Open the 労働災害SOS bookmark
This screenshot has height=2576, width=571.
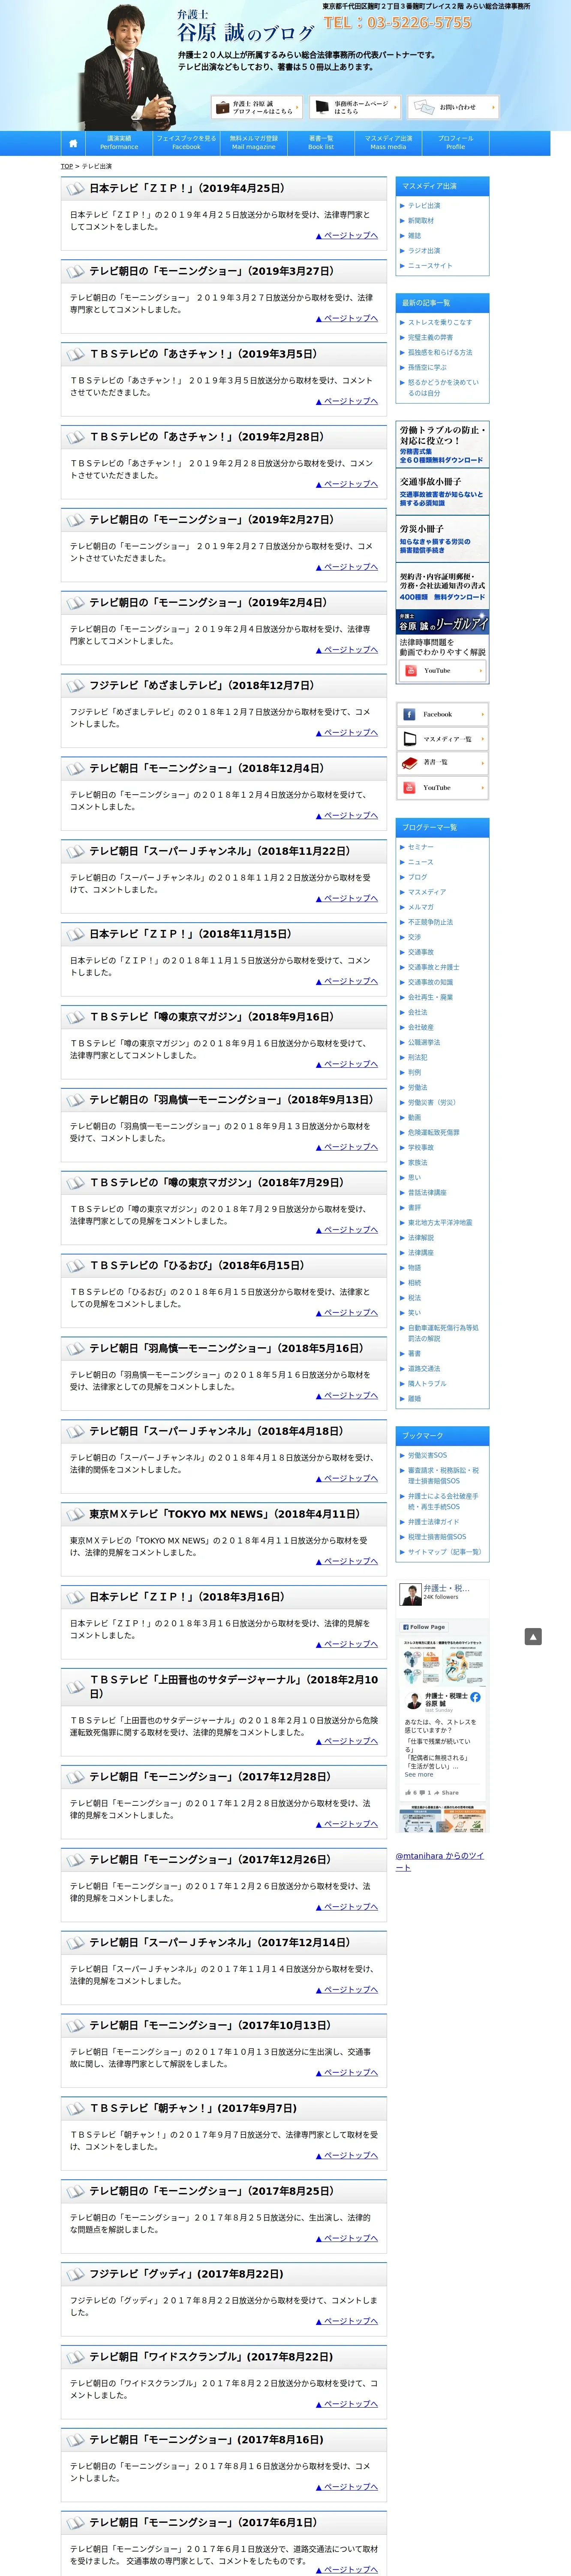coord(427,1455)
